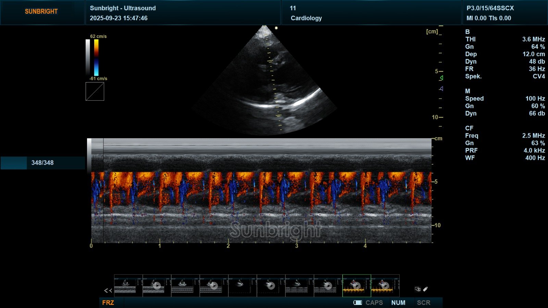This screenshot has width=548, height=308.
Task: Click the P3.0/15/64SSCX probe name
Action: click(x=490, y=8)
